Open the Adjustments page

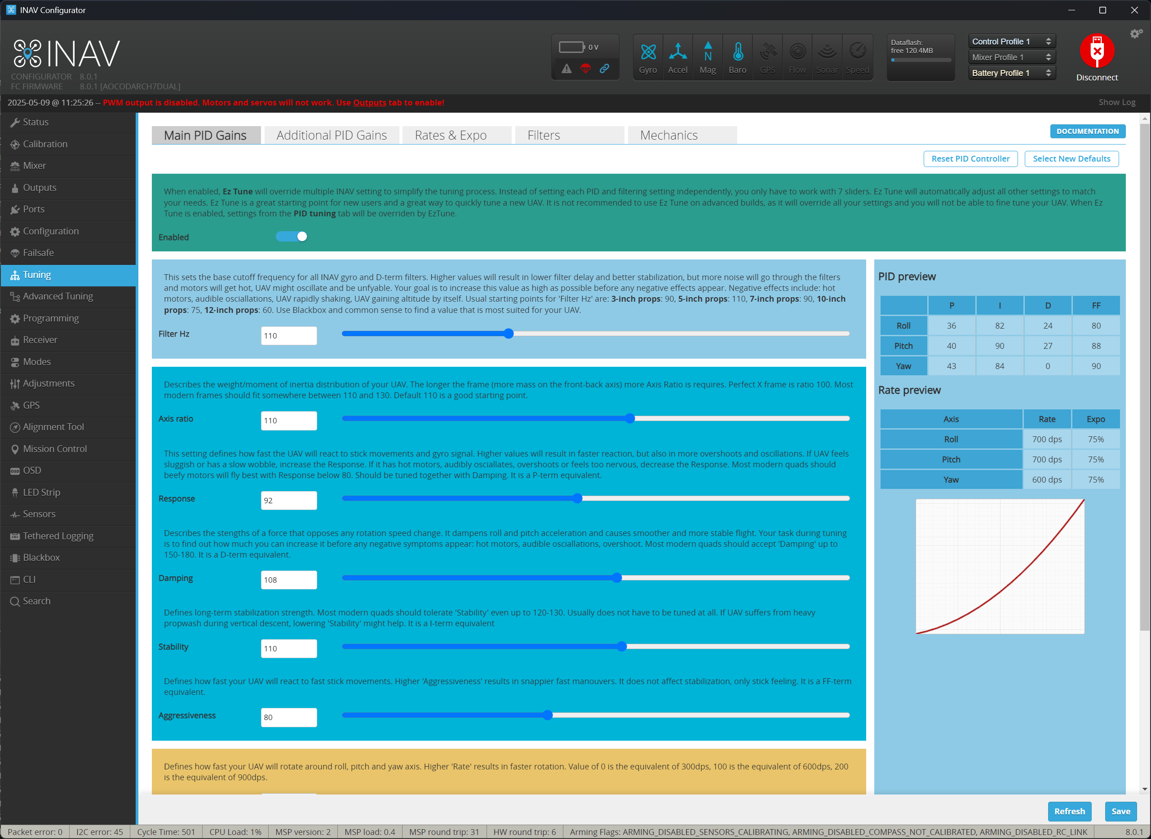pyautogui.click(x=68, y=384)
